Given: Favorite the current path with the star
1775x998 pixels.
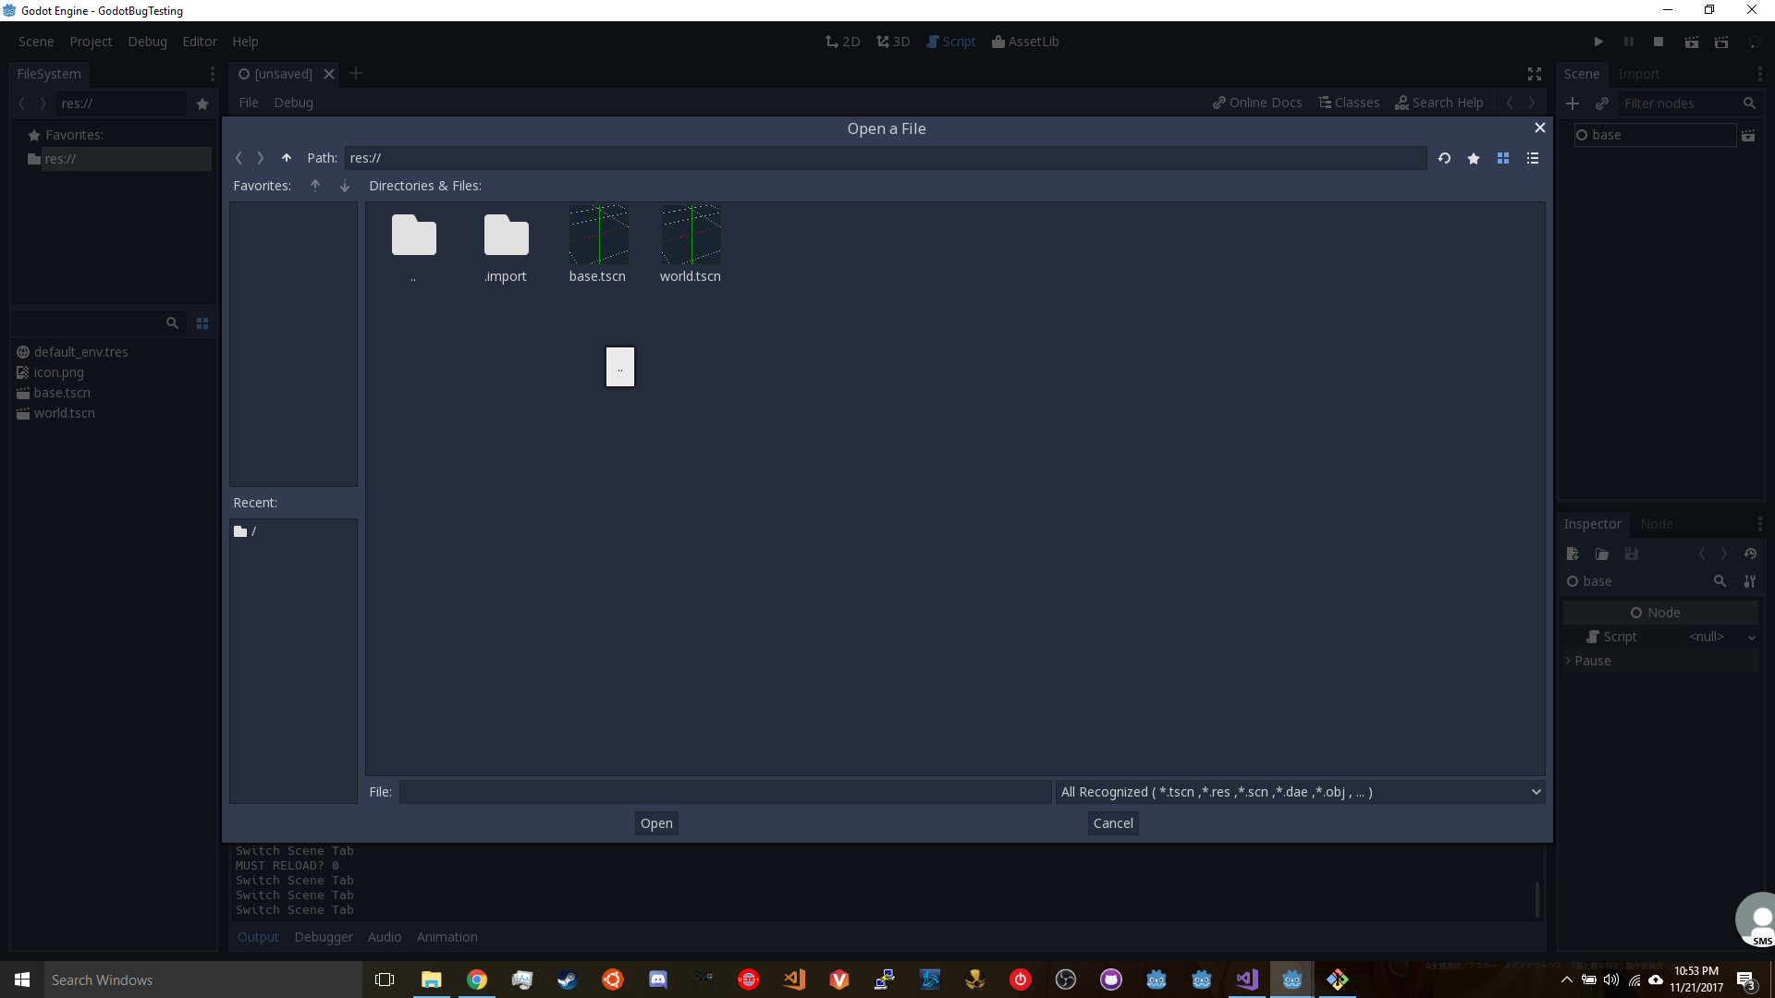Looking at the screenshot, I should click(1474, 158).
